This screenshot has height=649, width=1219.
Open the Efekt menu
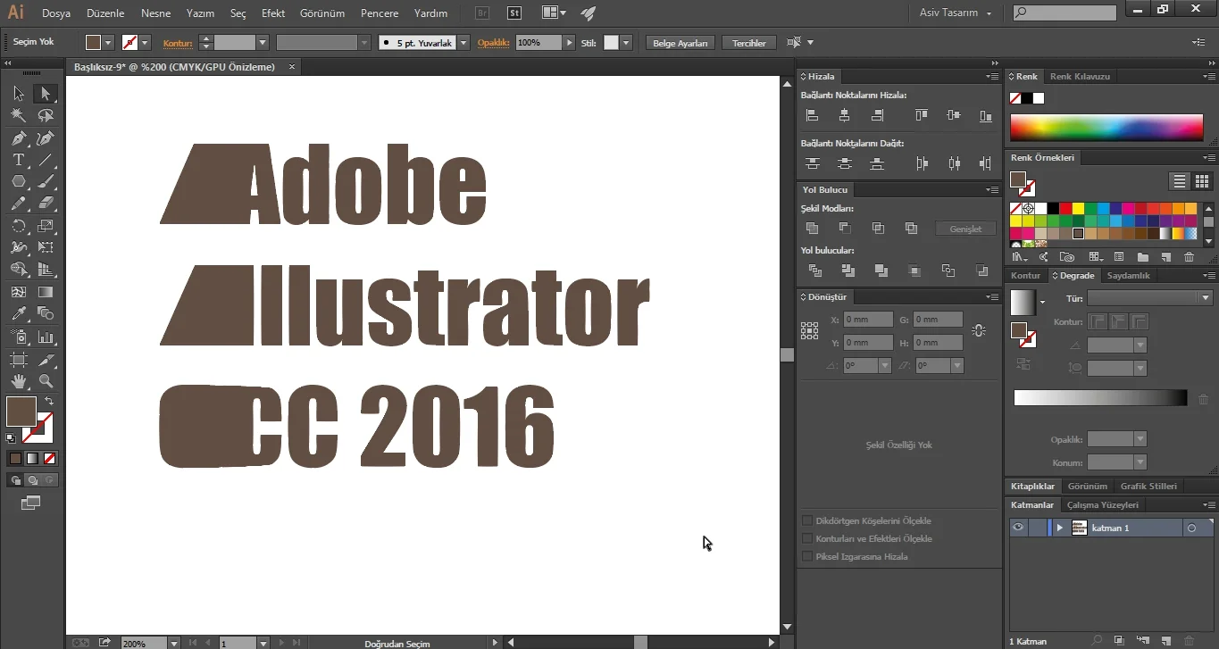[x=273, y=13]
